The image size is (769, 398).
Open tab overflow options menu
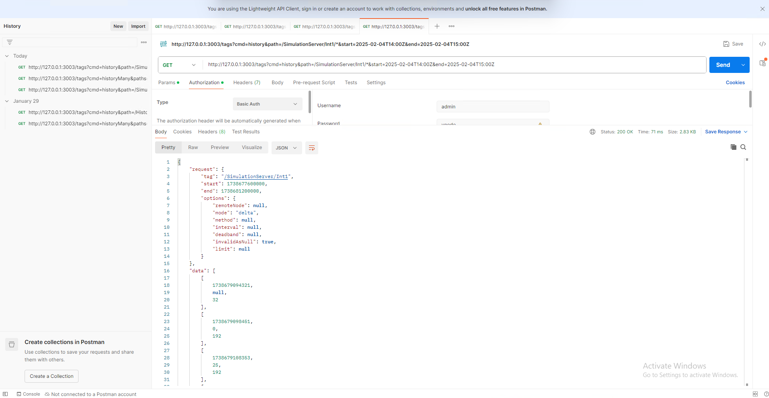452,26
